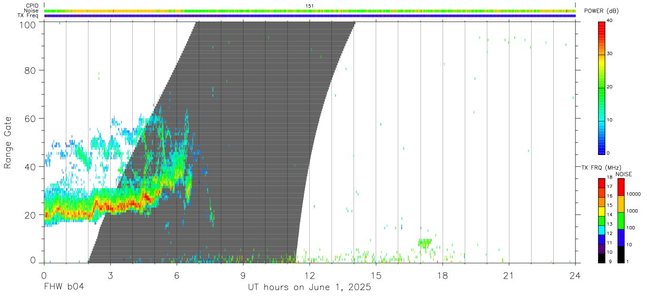Click the power colorbar 30 dB tick label
Viewport: 647px width, 298px height.
610,54
